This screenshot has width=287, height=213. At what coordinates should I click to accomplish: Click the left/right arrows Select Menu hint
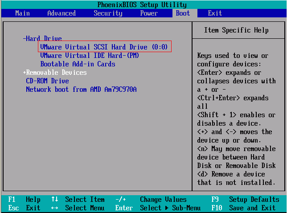pos(78,208)
